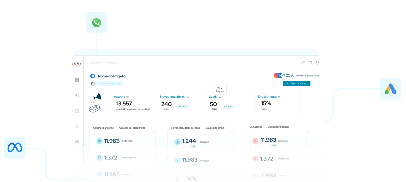Click the Gerenciar integrações link
The image size is (406, 182).
(x=307, y=76)
